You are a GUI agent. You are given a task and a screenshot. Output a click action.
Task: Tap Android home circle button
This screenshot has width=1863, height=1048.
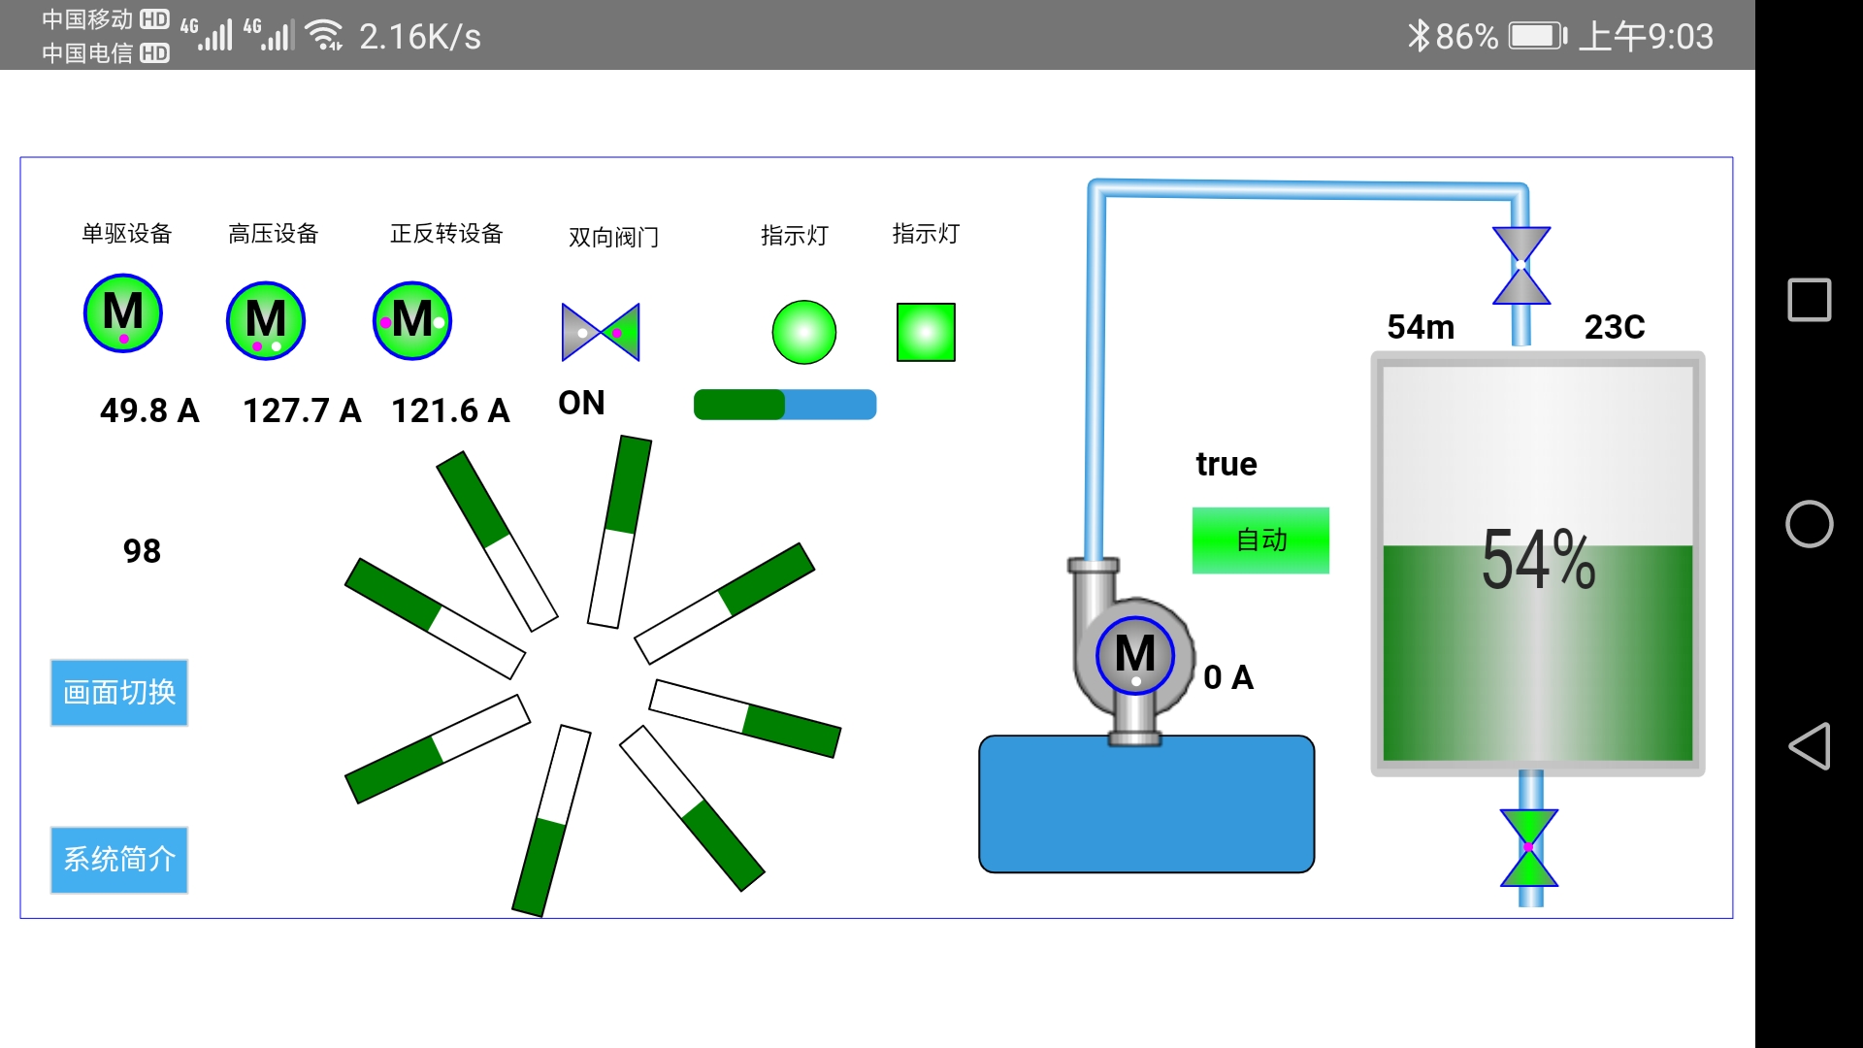coord(1809,524)
